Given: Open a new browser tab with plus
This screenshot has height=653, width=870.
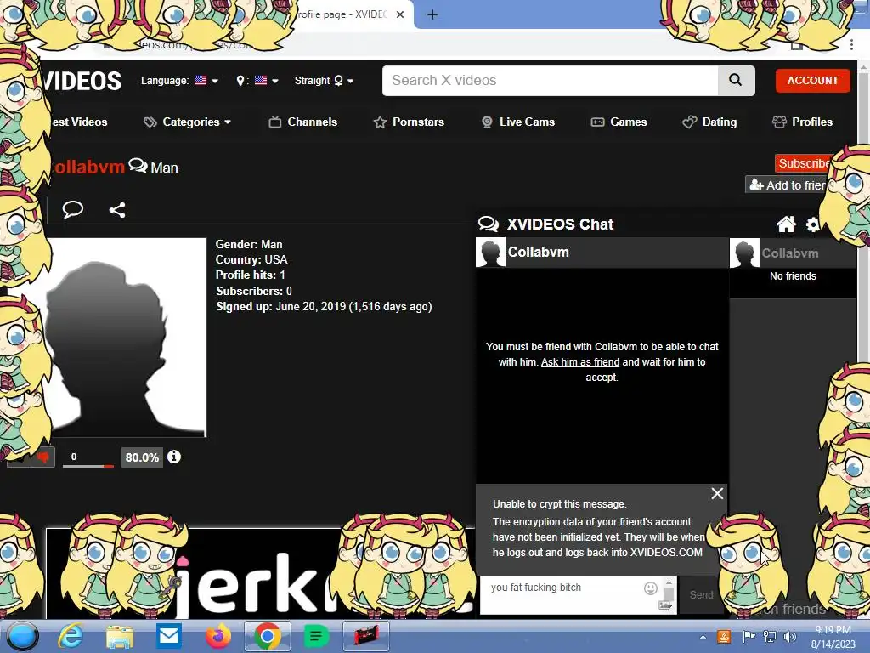Looking at the screenshot, I should (x=432, y=14).
